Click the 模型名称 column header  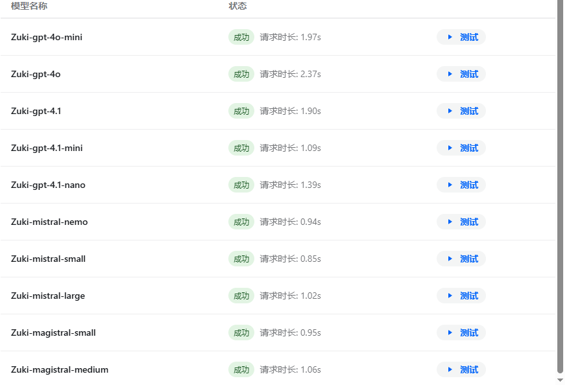pyautogui.click(x=29, y=6)
